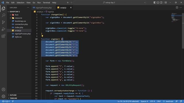Click "XMLHttpRequest" on line 27
This screenshot has width=184, height=103.
coord(73,85)
